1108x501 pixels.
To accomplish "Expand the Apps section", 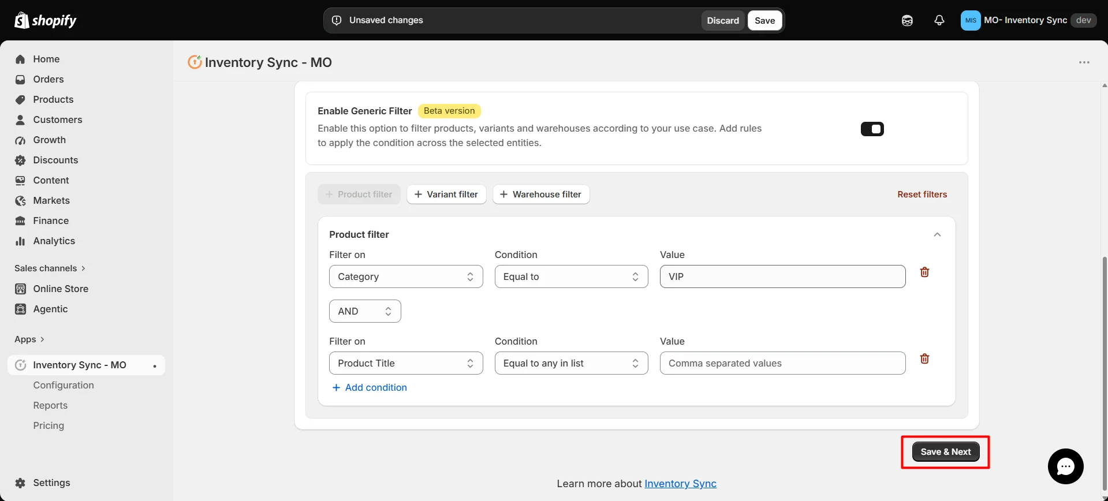I will pyautogui.click(x=29, y=339).
